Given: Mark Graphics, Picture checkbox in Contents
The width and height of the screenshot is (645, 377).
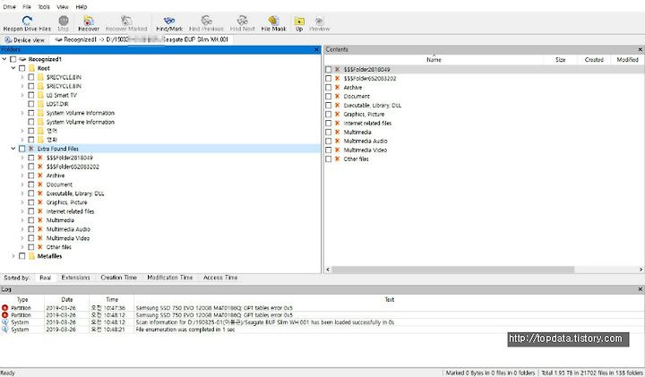Looking at the screenshot, I should (x=328, y=114).
